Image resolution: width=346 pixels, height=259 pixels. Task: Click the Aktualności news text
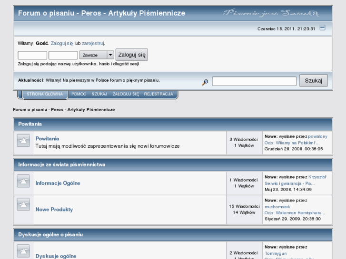click(89, 80)
